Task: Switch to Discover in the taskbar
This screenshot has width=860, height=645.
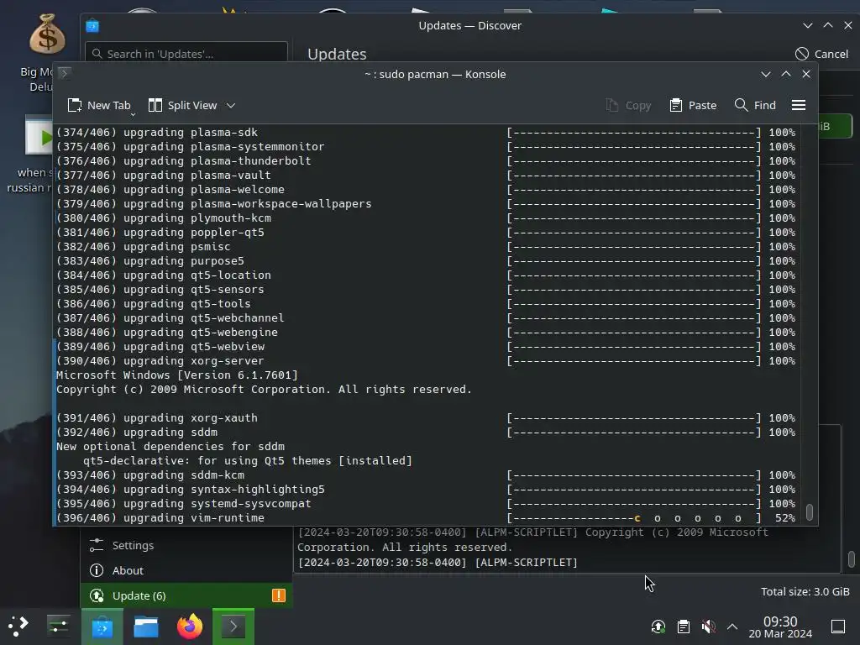Action: [102, 627]
